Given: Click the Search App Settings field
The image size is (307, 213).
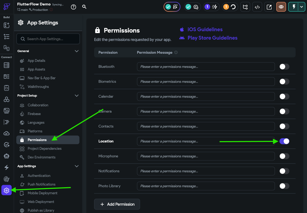Looking at the screenshot, I should [48, 39].
